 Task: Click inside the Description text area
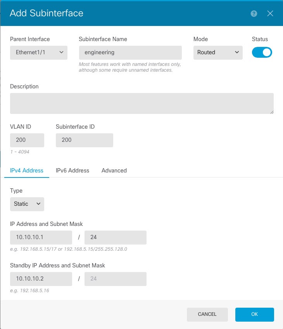pyautogui.click(x=141, y=103)
